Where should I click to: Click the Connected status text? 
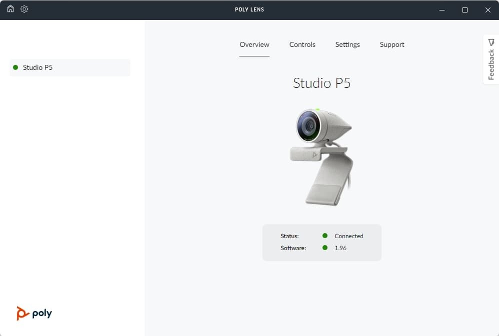pyautogui.click(x=348, y=236)
